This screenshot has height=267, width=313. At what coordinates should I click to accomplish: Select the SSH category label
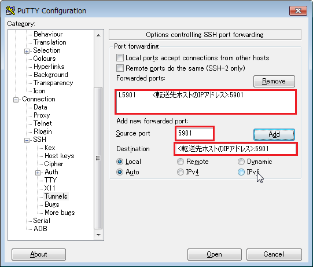coord(40,140)
